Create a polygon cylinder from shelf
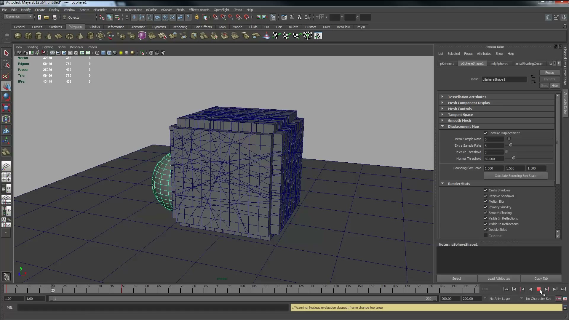 pos(39,36)
